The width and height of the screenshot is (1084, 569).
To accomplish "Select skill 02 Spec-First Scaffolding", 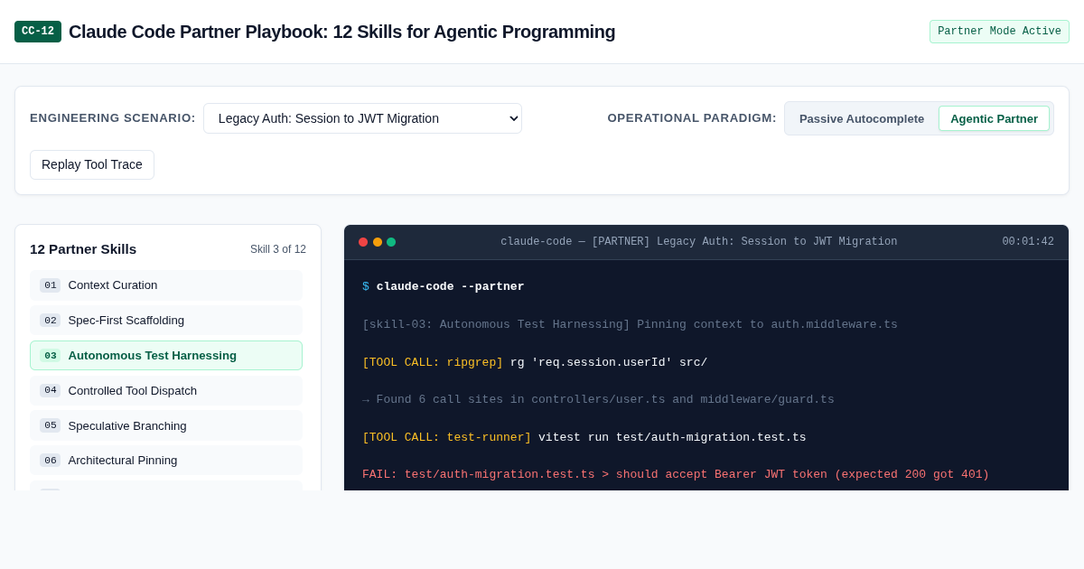I will point(166,321).
